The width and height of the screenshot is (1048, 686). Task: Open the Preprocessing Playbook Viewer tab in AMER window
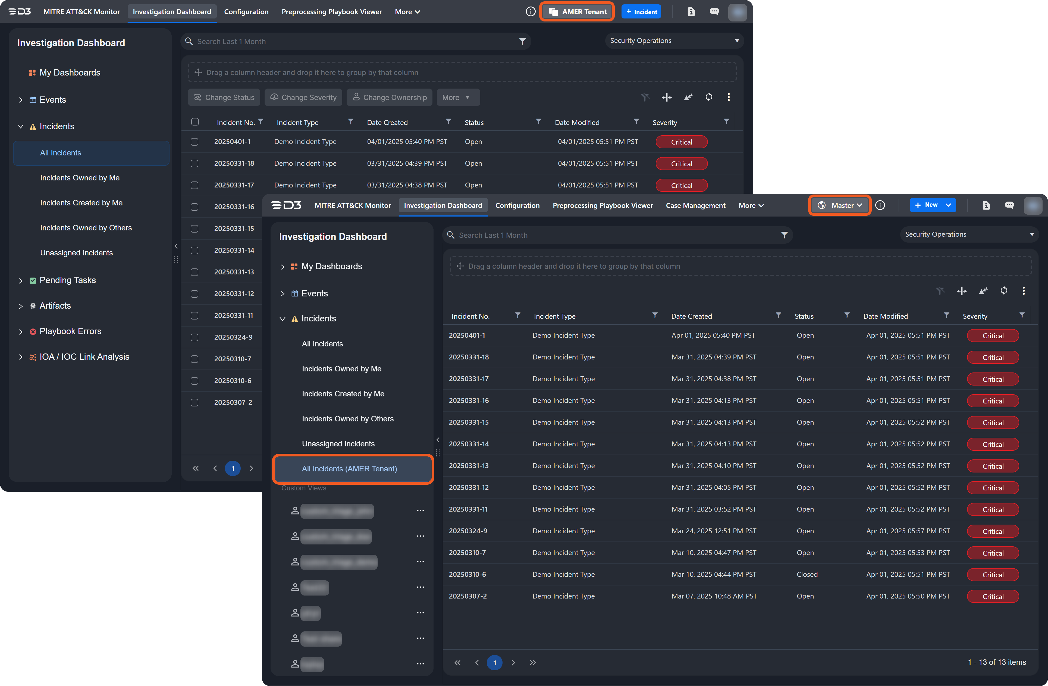point(332,12)
